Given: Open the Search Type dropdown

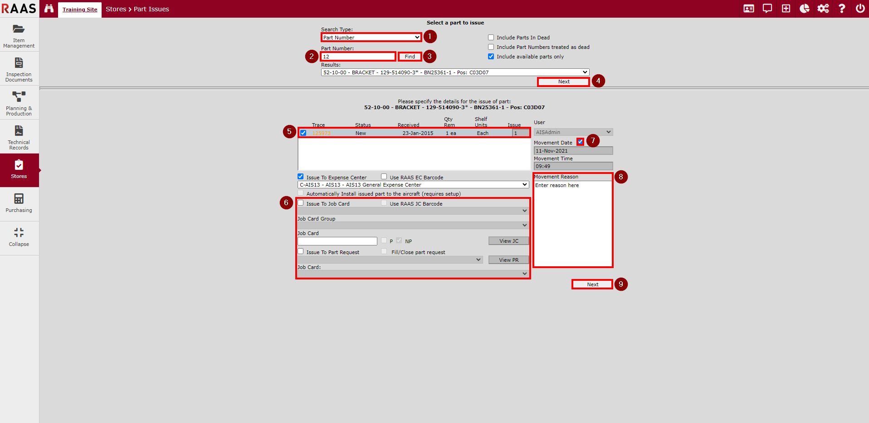Looking at the screenshot, I should (x=371, y=38).
